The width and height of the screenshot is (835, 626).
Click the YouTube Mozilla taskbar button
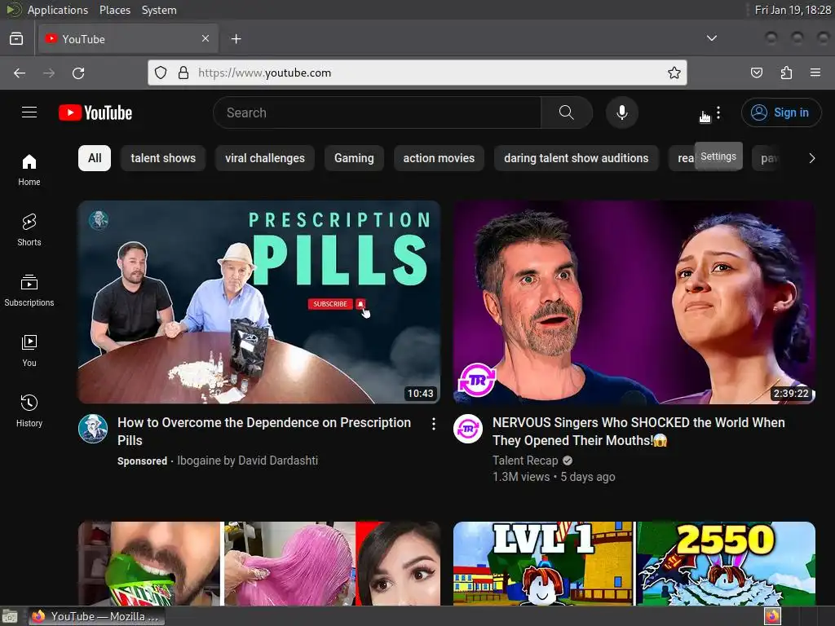tap(96, 616)
